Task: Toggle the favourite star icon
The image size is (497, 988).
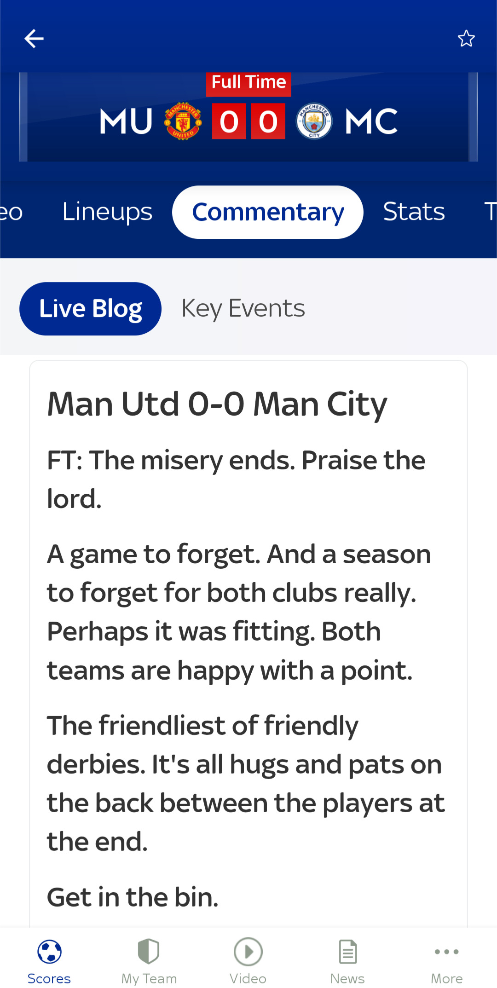Action: coord(466,39)
